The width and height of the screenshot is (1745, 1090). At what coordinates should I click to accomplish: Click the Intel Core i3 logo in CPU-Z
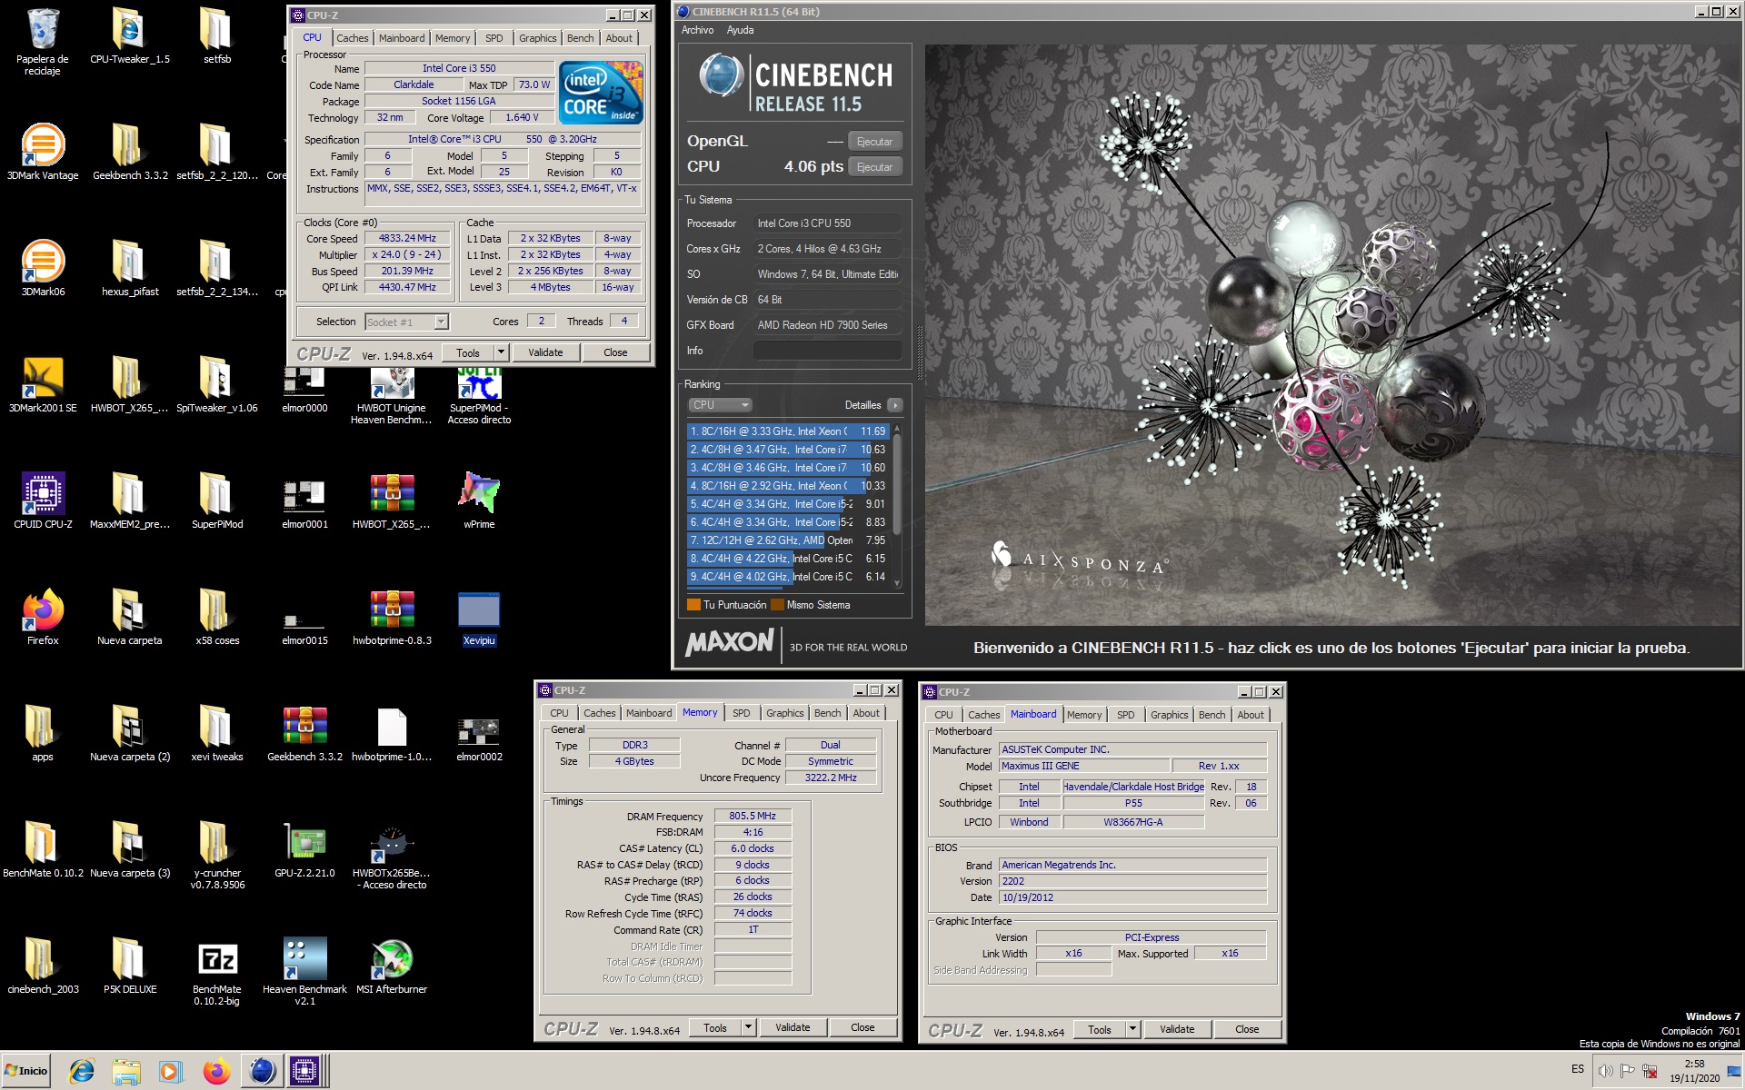[601, 93]
